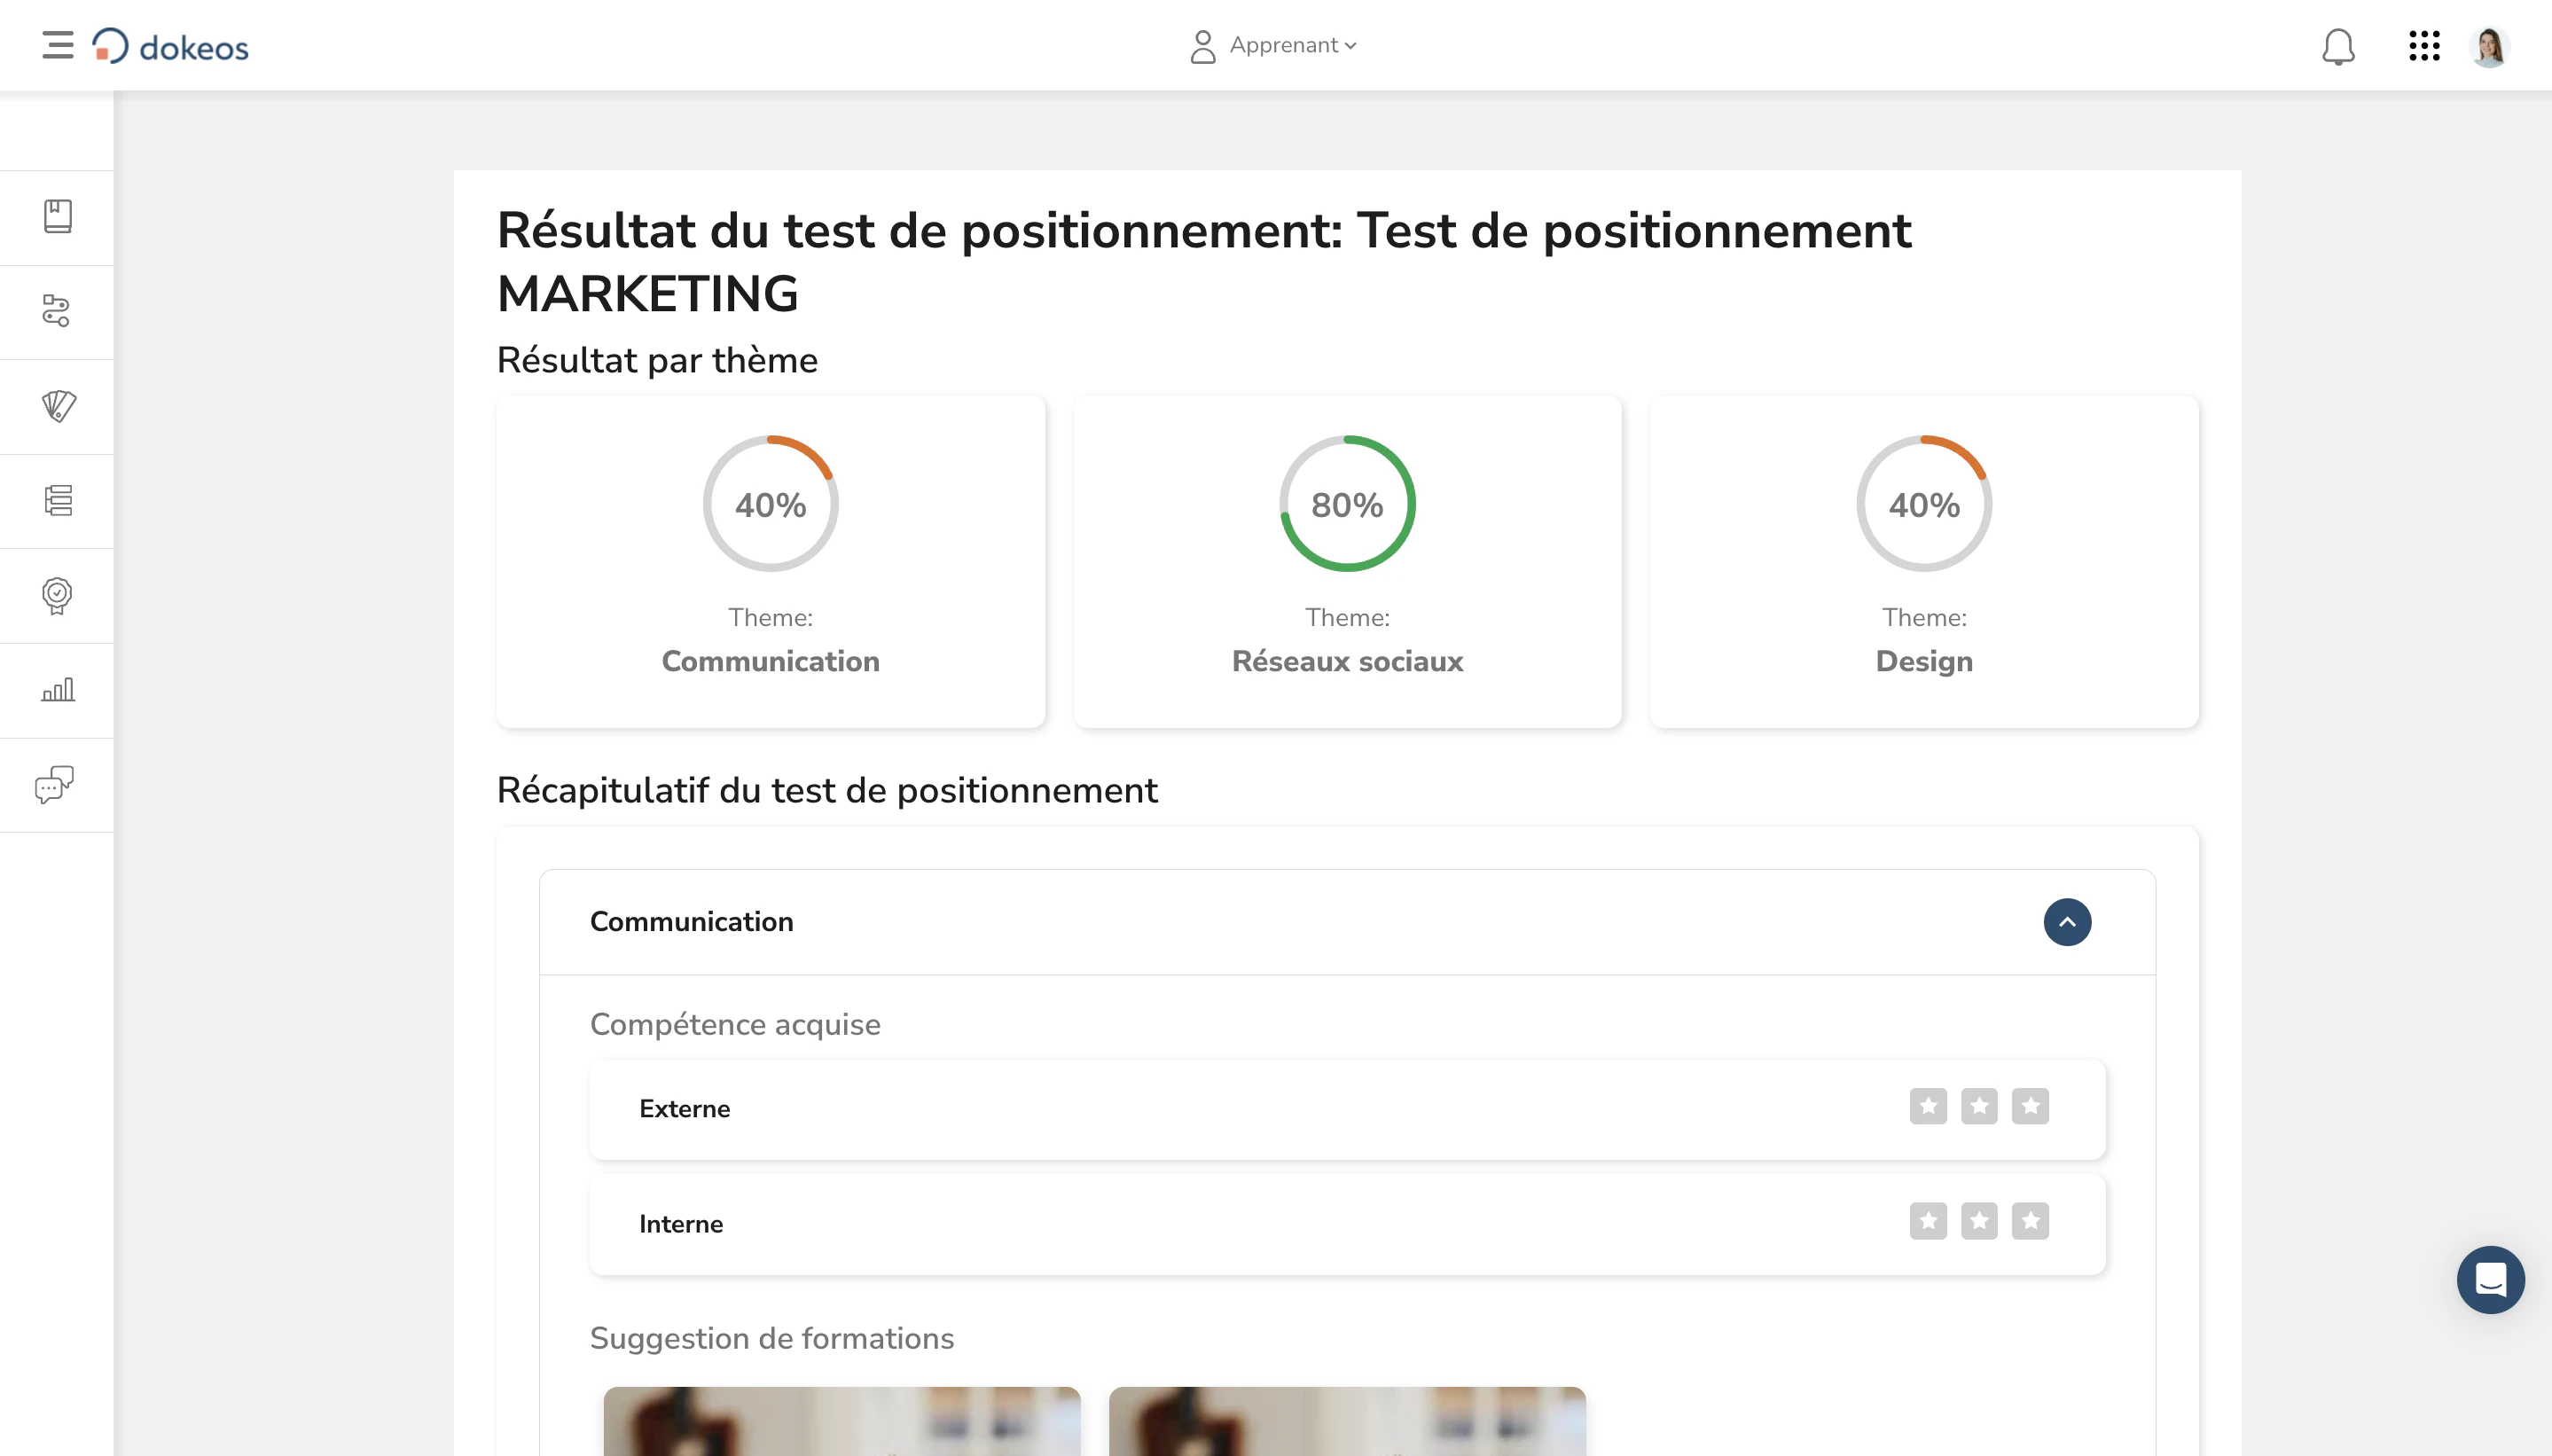Viewport: 2552px width, 1456px height.
Task: Rate Externe with the third star
Action: [2030, 1106]
